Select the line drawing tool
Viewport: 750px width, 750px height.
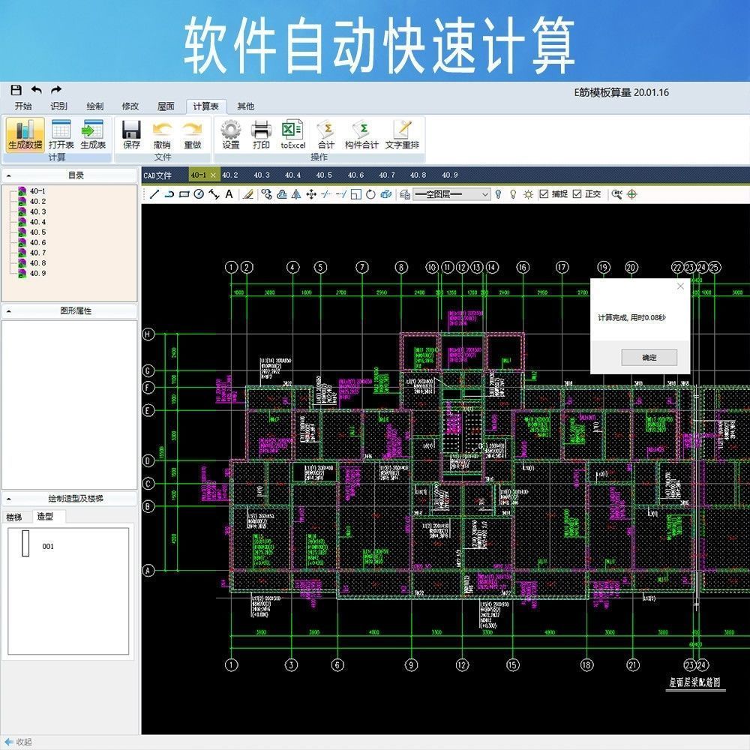point(154,194)
